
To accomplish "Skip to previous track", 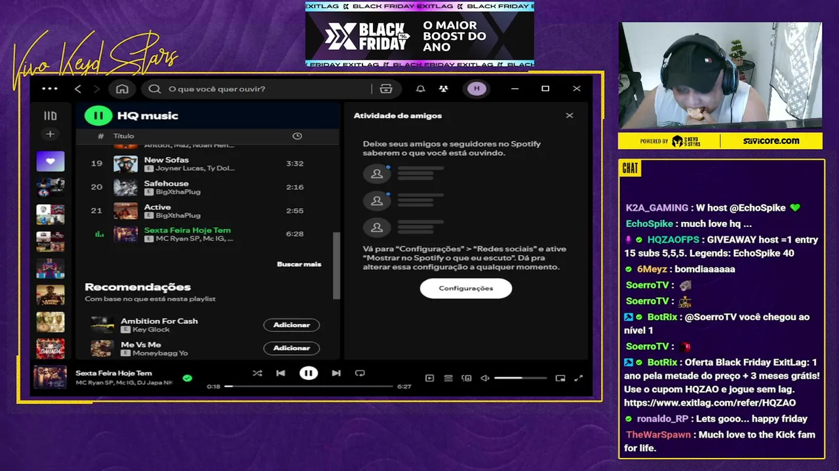I will coord(281,374).
